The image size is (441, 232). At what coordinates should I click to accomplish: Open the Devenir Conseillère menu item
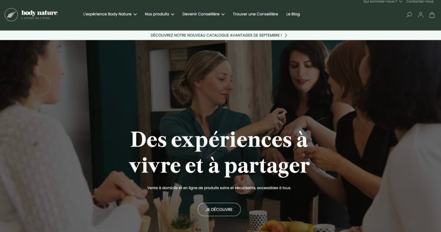point(201,14)
